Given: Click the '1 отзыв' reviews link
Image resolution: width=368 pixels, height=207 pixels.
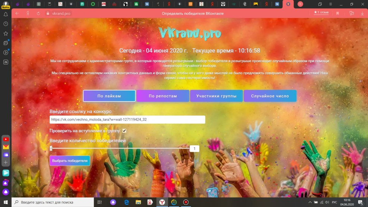Looking at the screenshot, I should [321, 12].
